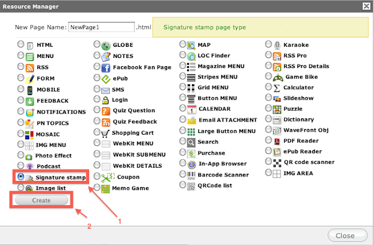The width and height of the screenshot is (374, 245).
Task: Click the Login padlock icon
Action: pos(105,100)
